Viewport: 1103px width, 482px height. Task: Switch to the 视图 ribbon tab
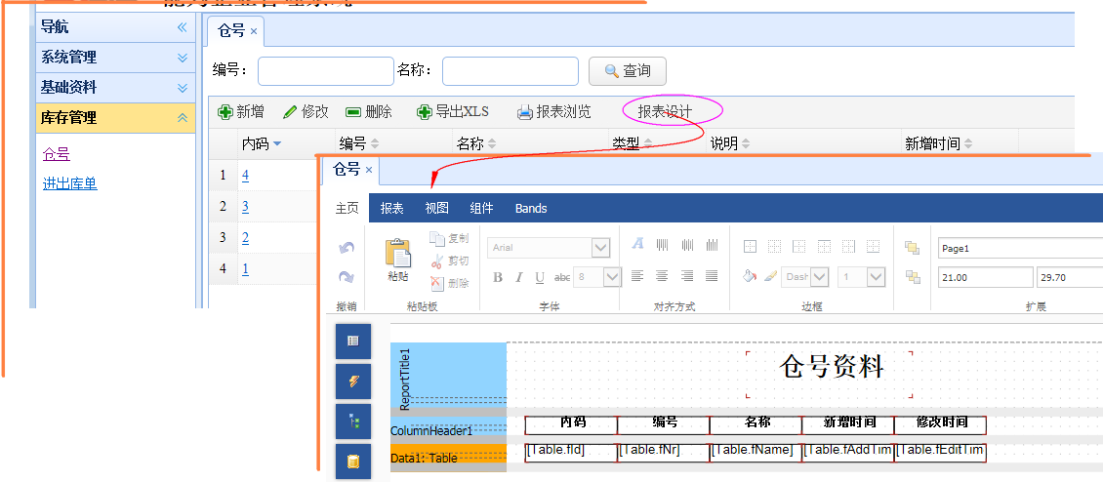tap(437, 208)
